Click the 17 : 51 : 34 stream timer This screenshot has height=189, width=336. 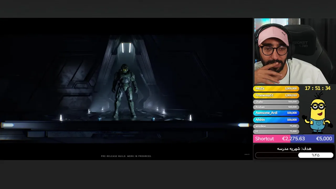point(317,88)
